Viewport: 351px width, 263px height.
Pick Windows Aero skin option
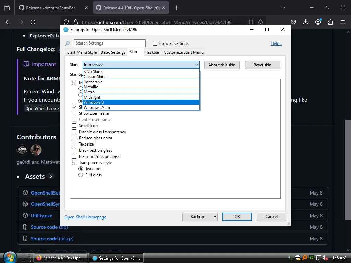[141, 107]
